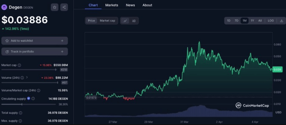Click the $0.03886 price value
This screenshot has width=286, height=125.
coord(25,20)
